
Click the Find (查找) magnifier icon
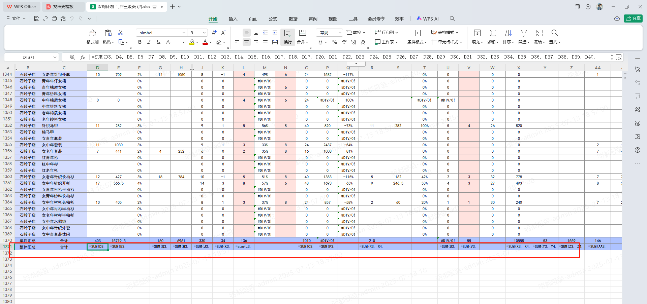[555, 33]
